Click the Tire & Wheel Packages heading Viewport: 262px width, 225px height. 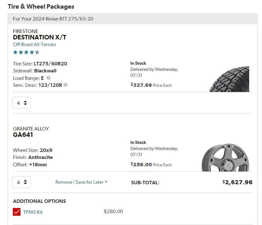click(x=41, y=6)
